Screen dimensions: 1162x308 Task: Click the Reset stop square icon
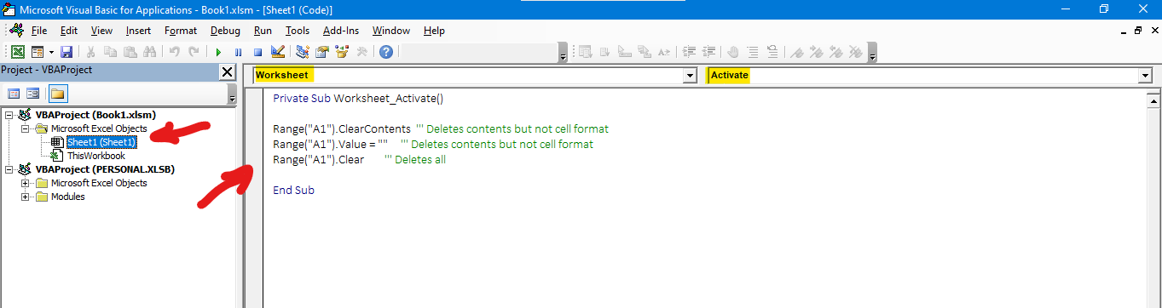coord(257,52)
